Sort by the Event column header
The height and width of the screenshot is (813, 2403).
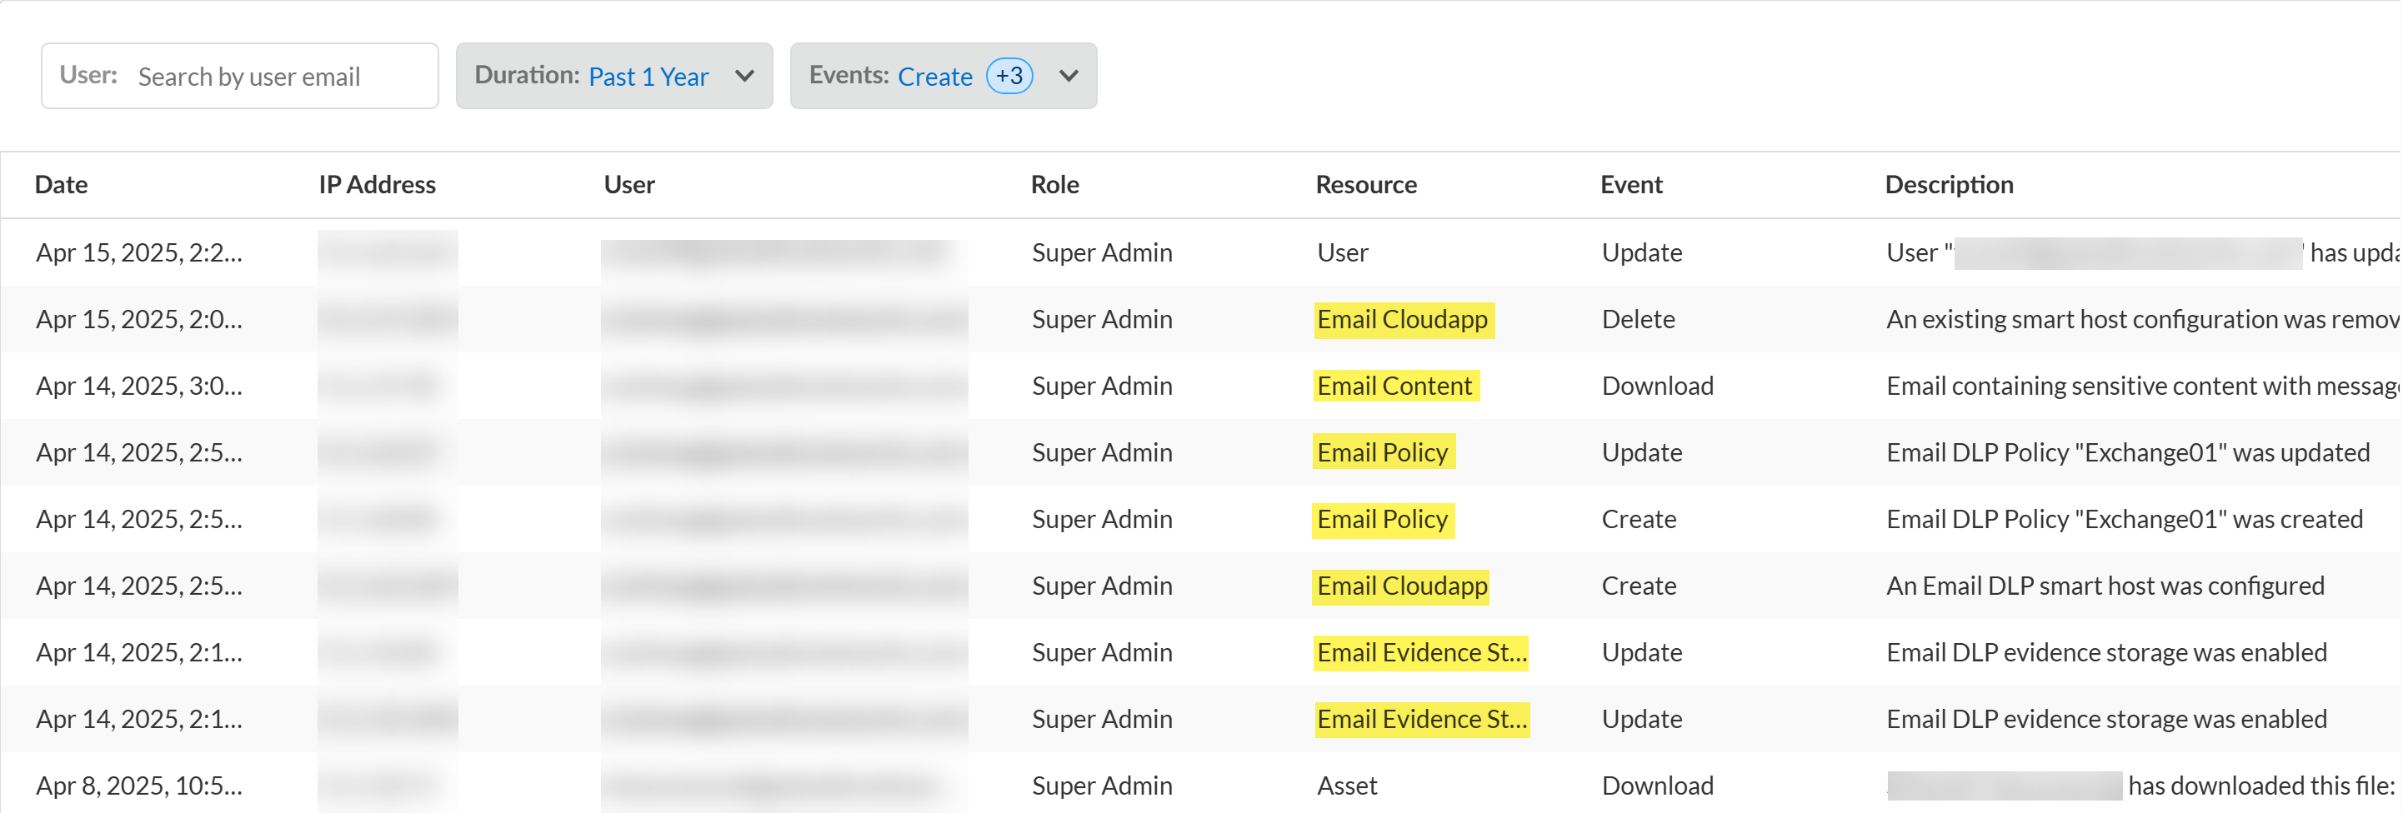1630,185
